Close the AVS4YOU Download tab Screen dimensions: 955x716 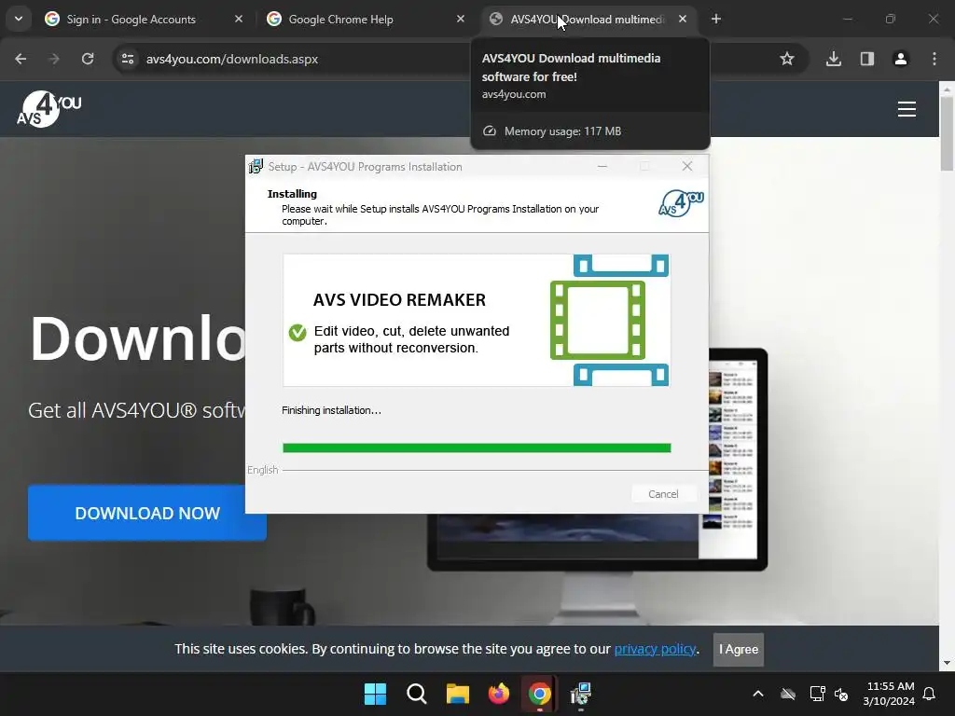point(683,19)
